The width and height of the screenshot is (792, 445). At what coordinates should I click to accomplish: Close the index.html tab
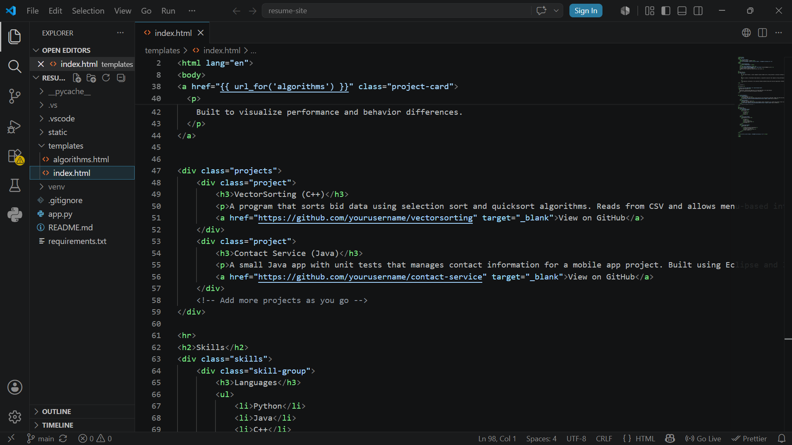[201, 33]
